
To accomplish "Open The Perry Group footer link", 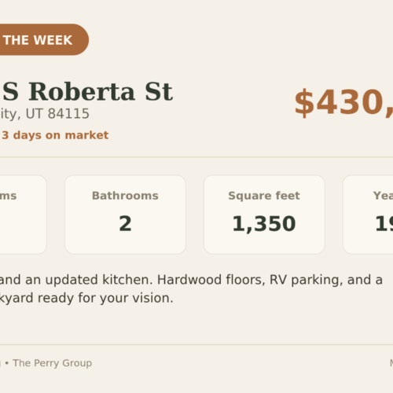I will point(53,363).
